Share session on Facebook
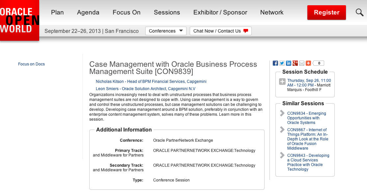This screenshot has width=367, height=193. 276,63
